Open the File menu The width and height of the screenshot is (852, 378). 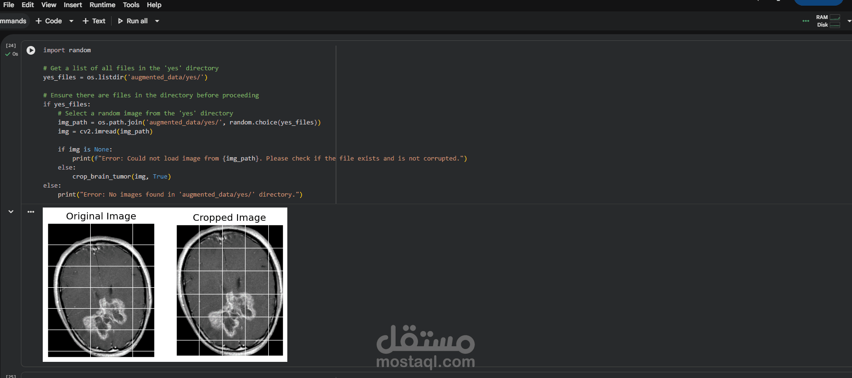[9, 5]
